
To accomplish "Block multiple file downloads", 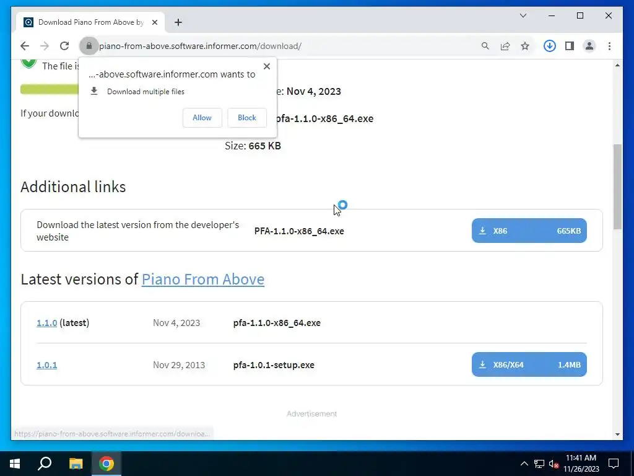I will 246,118.
